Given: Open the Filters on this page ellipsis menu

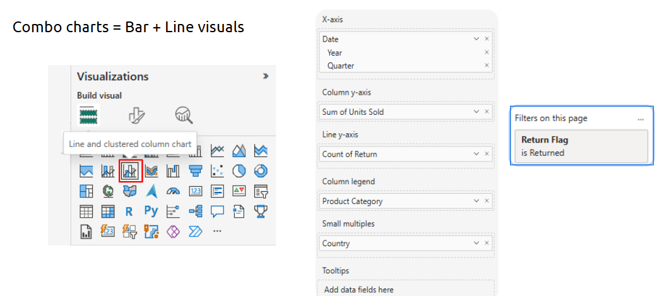Looking at the screenshot, I should coord(641,119).
